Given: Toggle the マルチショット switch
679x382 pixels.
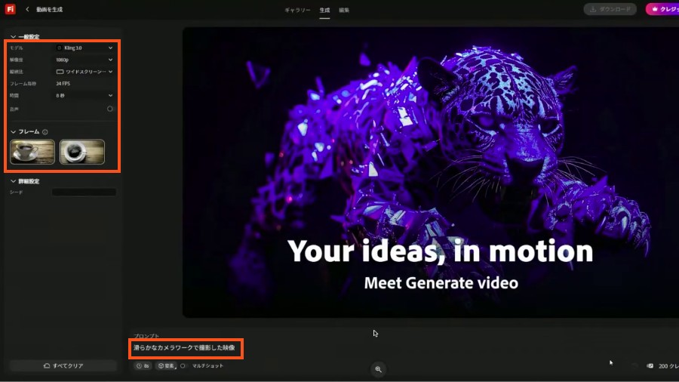Looking at the screenshot, I should click(183, 366).
